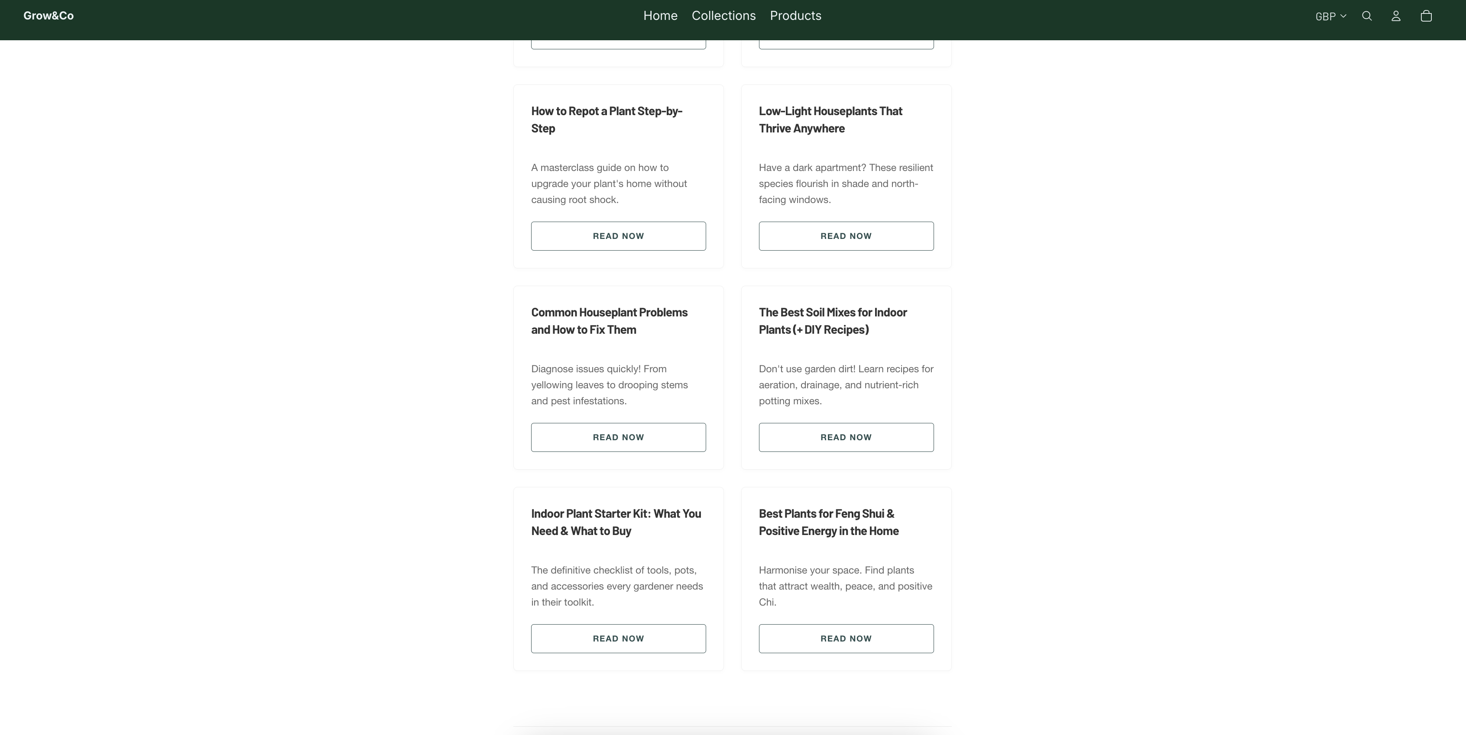Image resolution: width=1466 pixels, height=735 pixels.
Task: Open 'The Best Soil Mixes' article title
Action: 832,321
